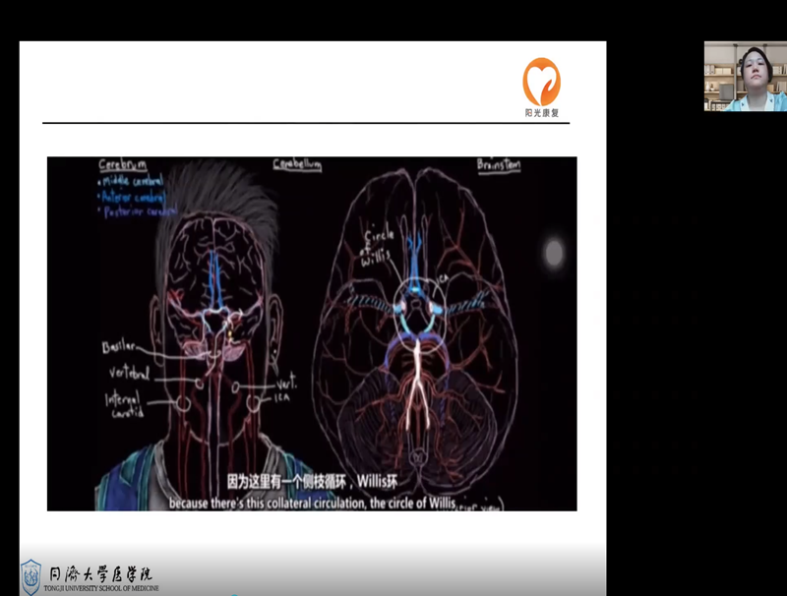Click the 'Vert.' abbreviation label
This screenshot has width=787, height=596.
click(x=286, y=383)
